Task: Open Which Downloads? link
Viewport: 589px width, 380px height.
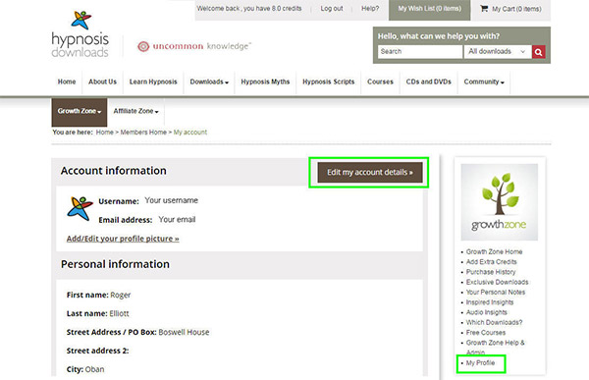Action: click(x=494, y=323)
